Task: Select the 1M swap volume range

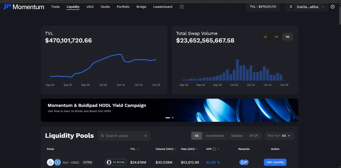Action: (287, 37)
